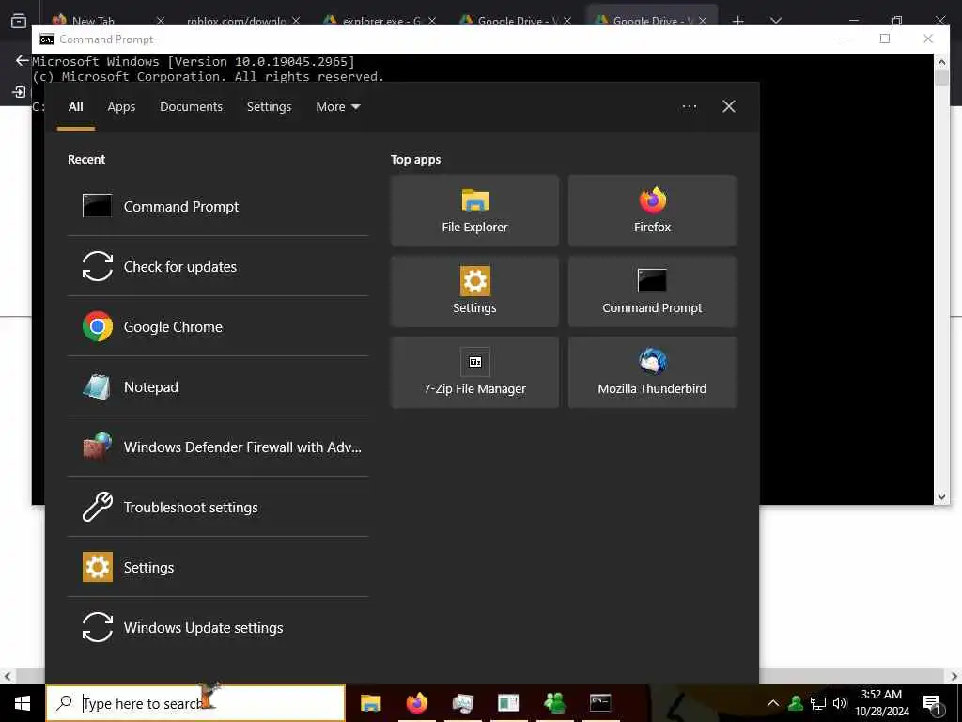Open the volume control in system tray
Image resolution: width=962 pixels, height=722 pixels.
tap(839, 703)
